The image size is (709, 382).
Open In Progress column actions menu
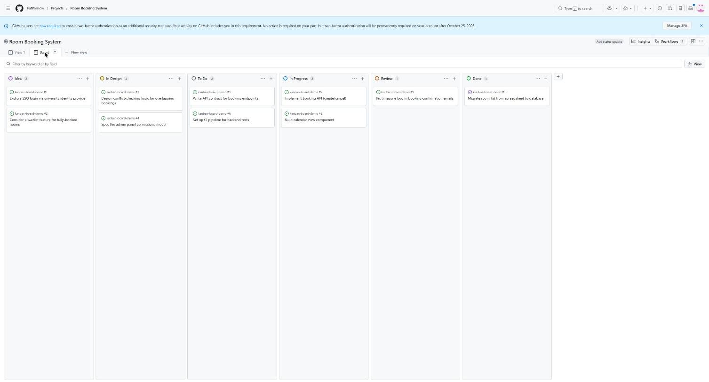click(354, 79)
